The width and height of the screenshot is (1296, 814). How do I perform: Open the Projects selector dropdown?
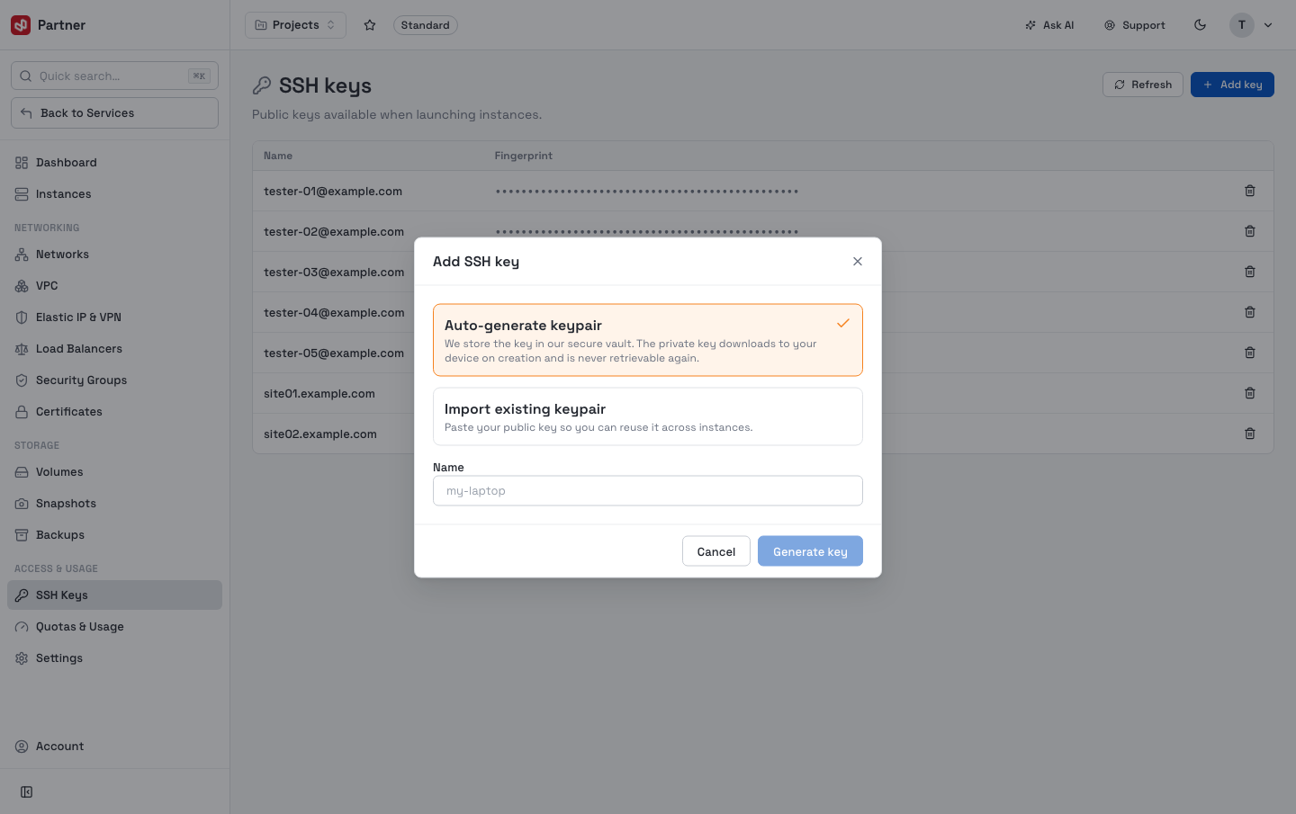295,25
